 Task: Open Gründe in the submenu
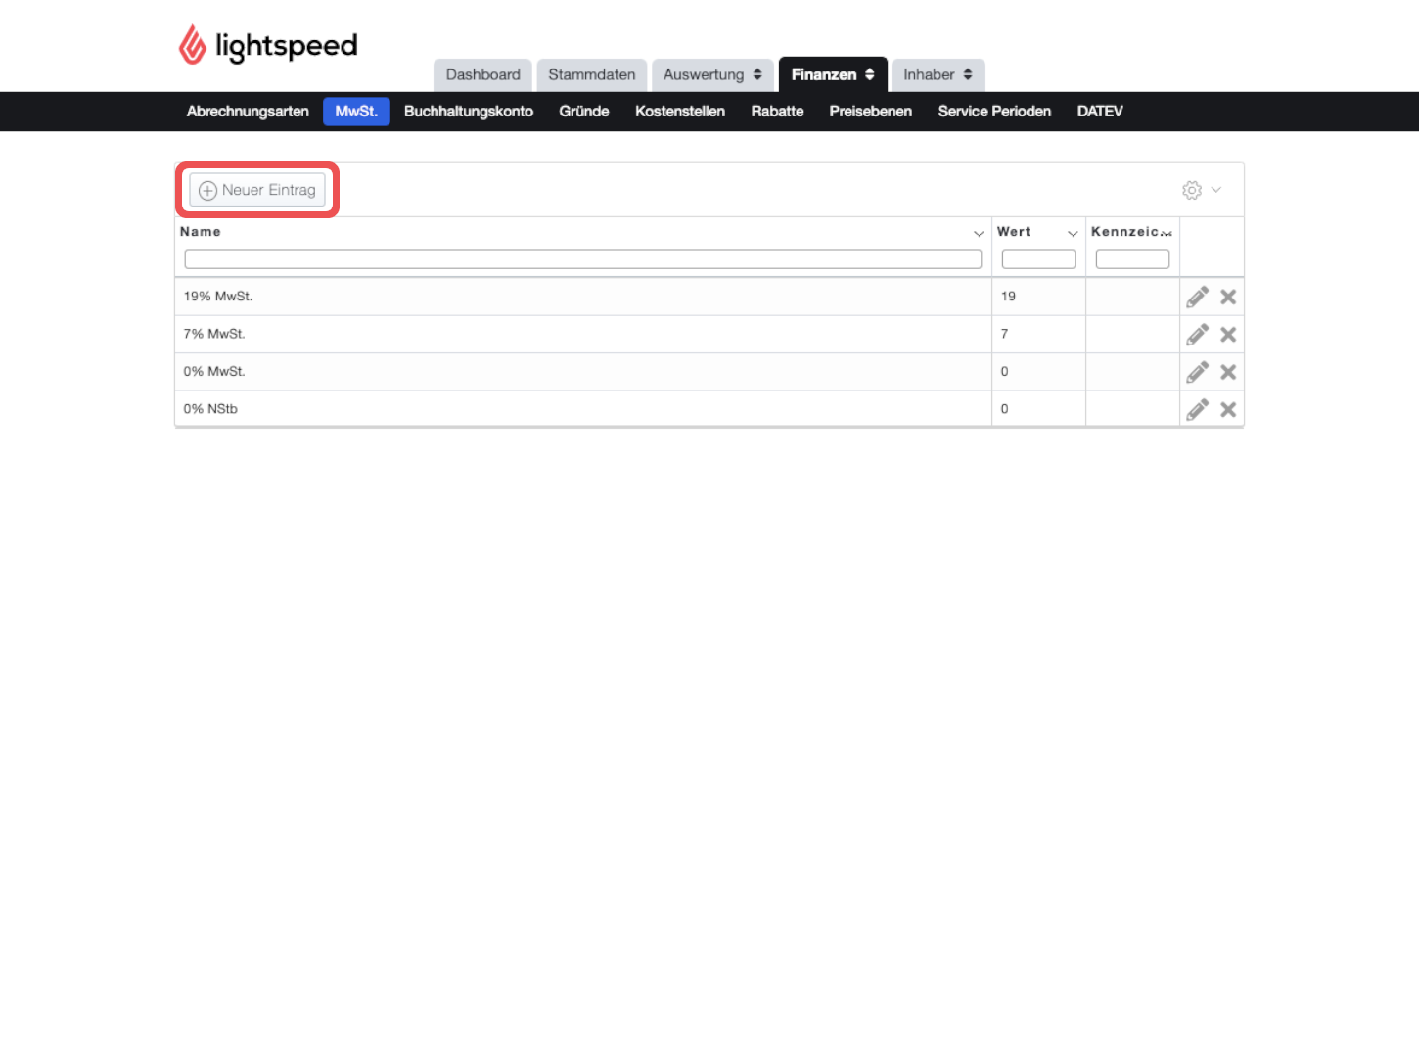(x=584, y=112)
